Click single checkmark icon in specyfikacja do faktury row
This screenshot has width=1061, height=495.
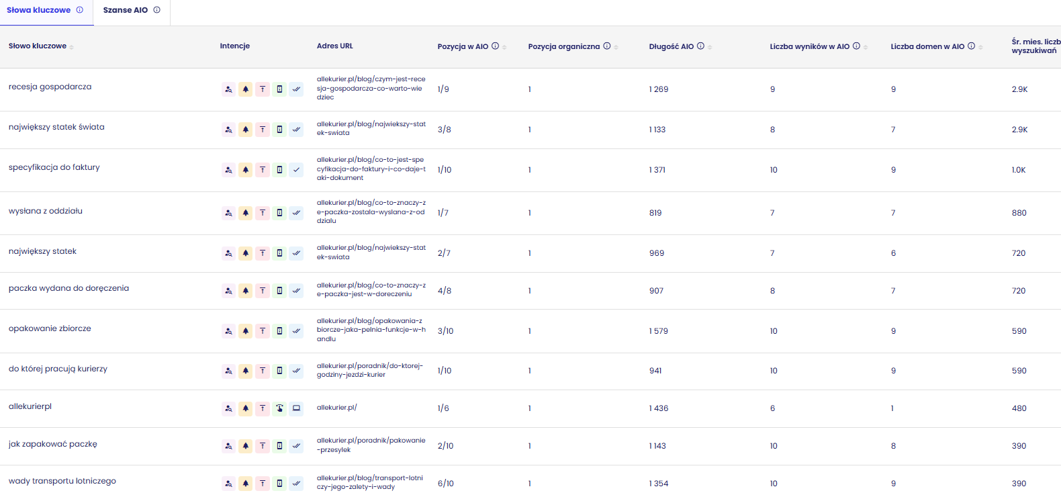[x=296, y=170]
